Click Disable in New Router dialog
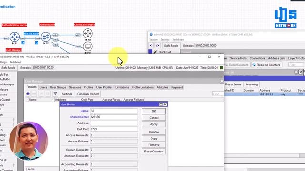The width and height of the screenshot is (305, 171). click(154, 132)
